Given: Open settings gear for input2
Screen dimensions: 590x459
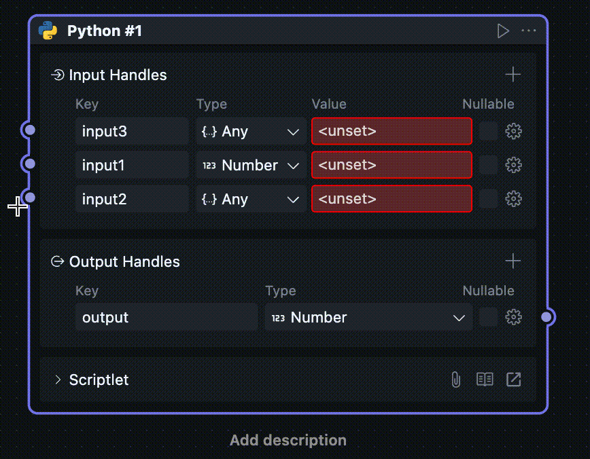Looking at the screenshot, I should click(514, 199).
